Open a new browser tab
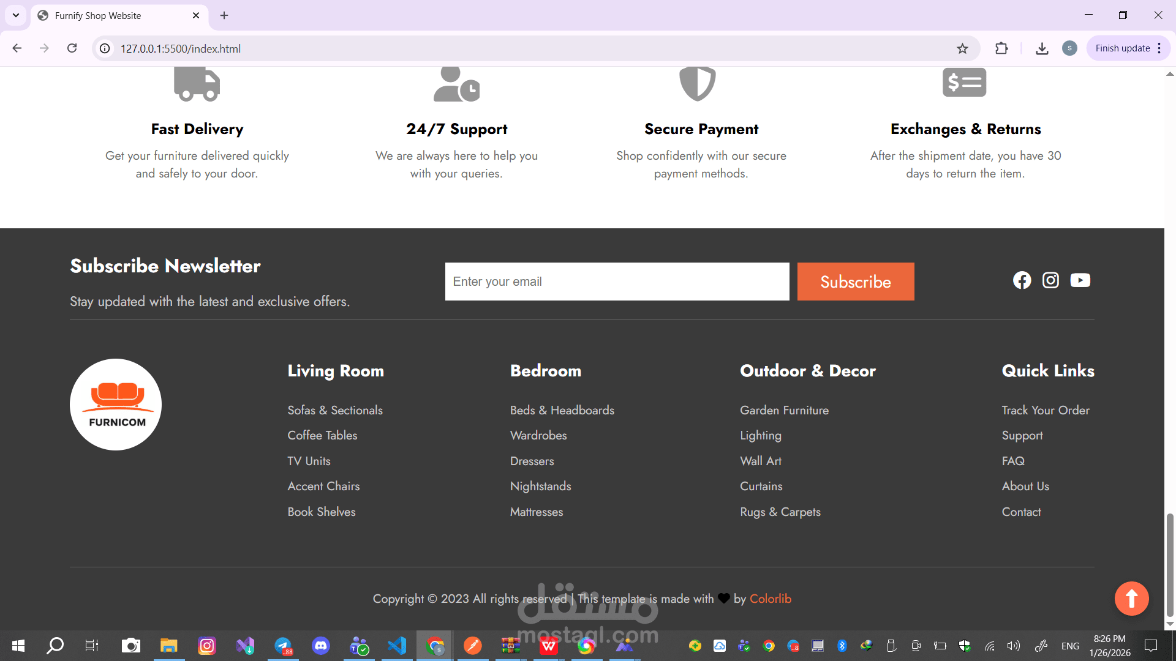Image resolution: width=1176 pixels, height=661 pixels. coord(224,15)
